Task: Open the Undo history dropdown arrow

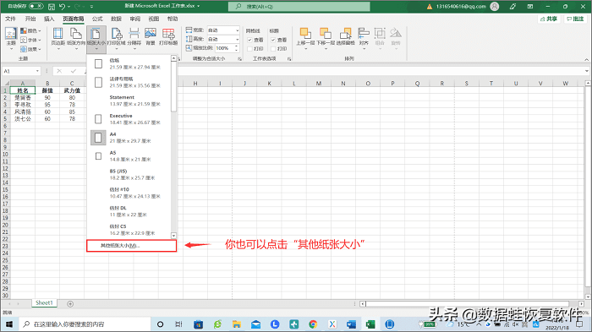Action: (69, 7)
